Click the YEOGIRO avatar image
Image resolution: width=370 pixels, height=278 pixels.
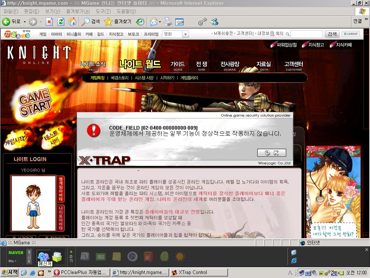(x=33, y=203)
